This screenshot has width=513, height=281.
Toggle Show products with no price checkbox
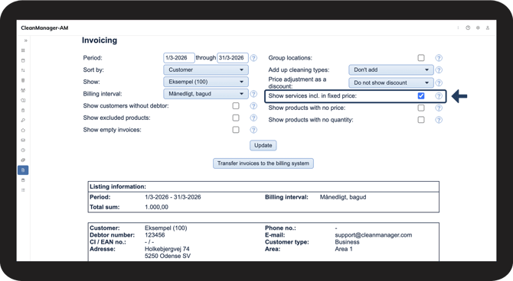(x=421, y=108)
